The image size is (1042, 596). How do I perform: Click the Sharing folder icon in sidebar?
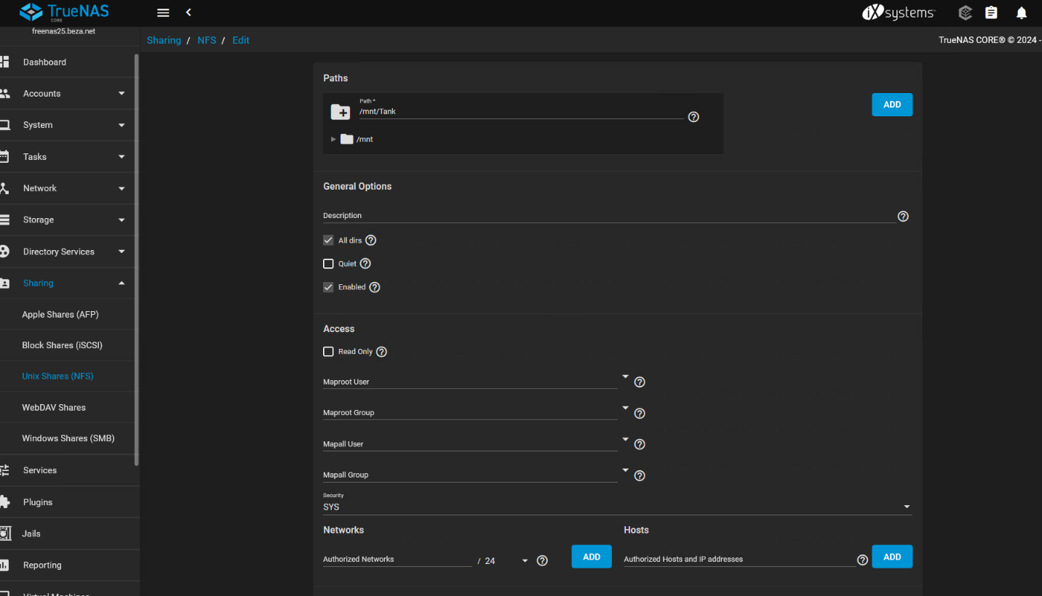(x=4, y=283)
